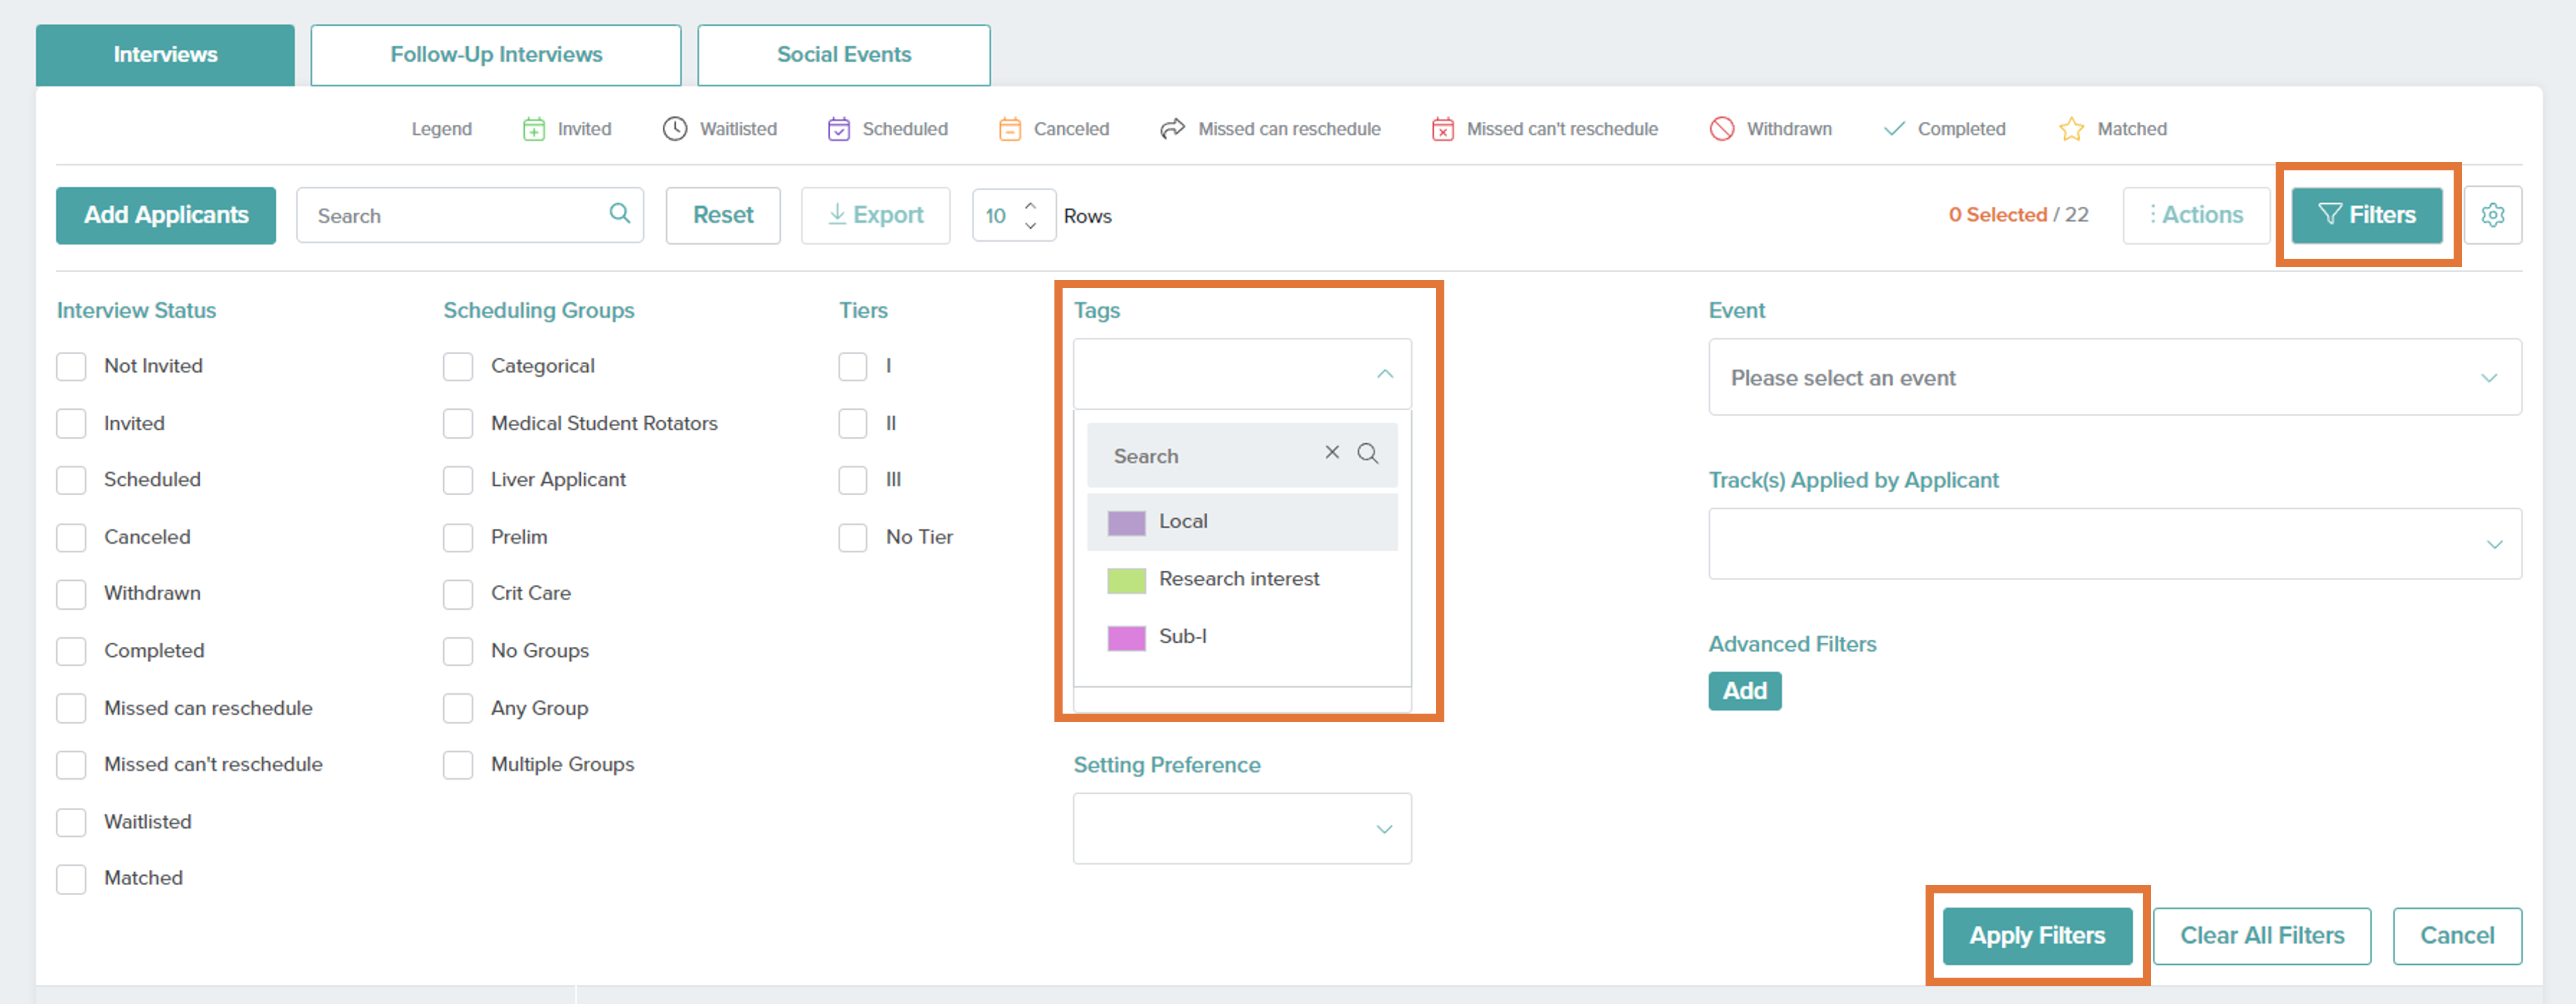The height and width of the screenshot is (1004, 2576).
Task: Select the Medical Student Rotators group
Action: pyautogui.click(x=458, y=423)
